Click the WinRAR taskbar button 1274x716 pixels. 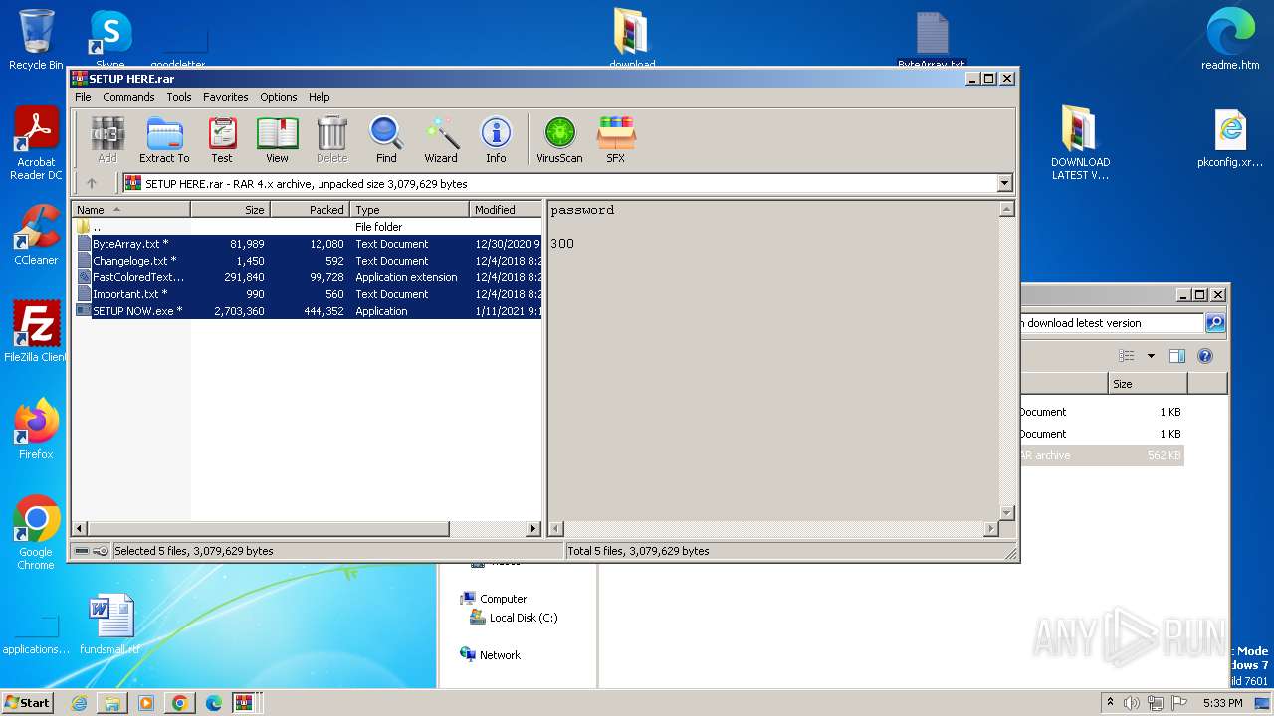click(x=244, y=703)
